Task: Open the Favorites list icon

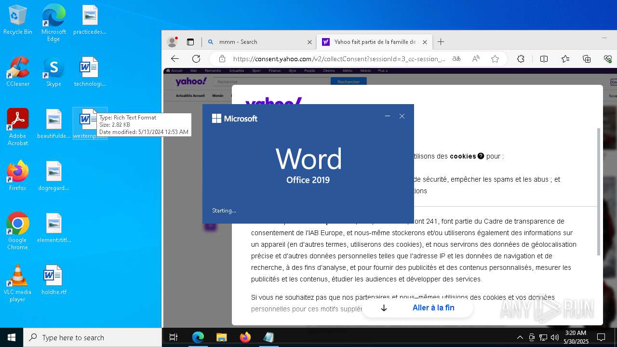Action: pos(565,59)
